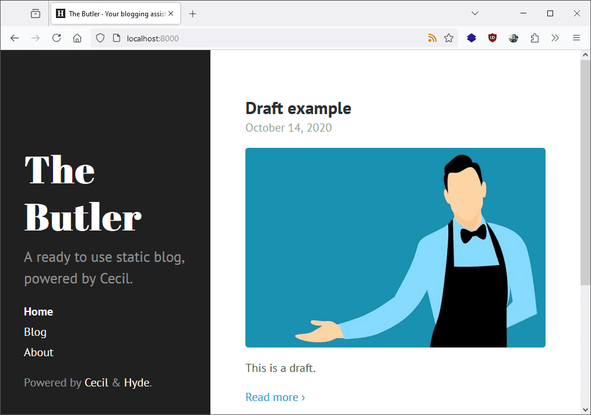
Task: Navigate back using the back arrow
Action: [x=15, y=37]
